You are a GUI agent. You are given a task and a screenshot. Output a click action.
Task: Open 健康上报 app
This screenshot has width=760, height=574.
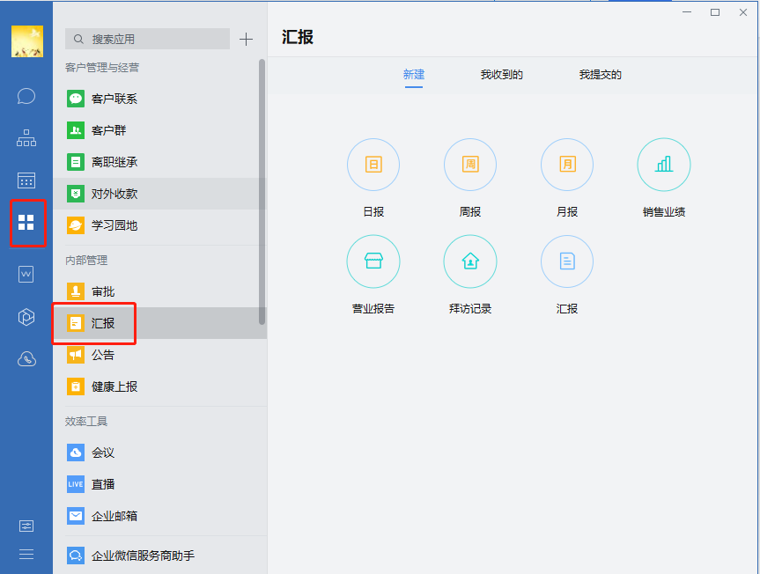click(160, 386)
